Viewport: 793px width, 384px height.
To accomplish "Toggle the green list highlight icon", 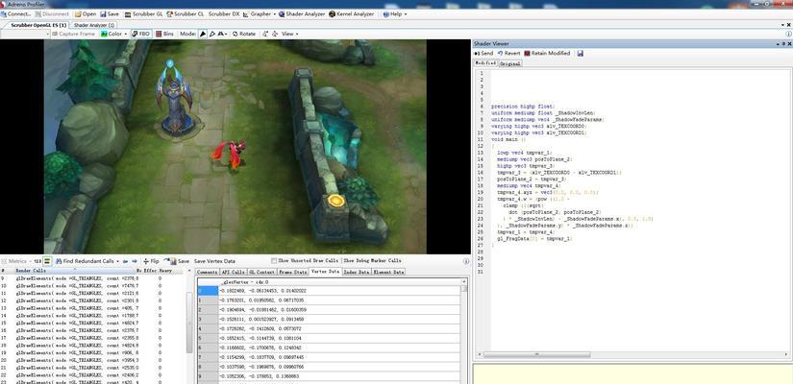I will [x=47, y=261].
